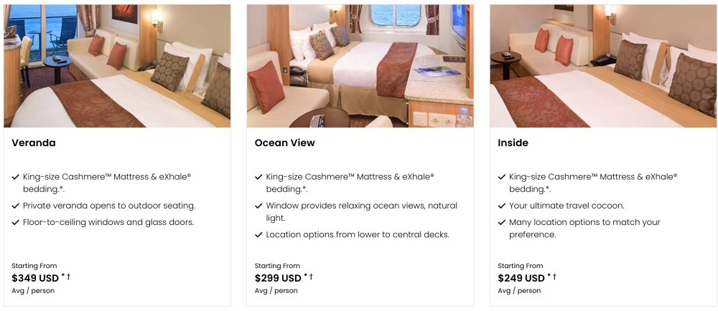The height and width of the screenshot is (311, 718).
Task: Click the $249 USD Inside price
Action: pyautogui.click(x=521, y=278)
